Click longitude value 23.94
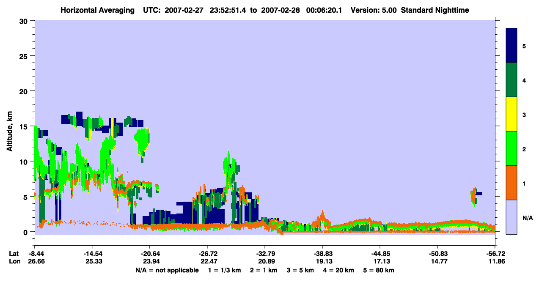The image size is (550, 282). (x=151, y=262)
